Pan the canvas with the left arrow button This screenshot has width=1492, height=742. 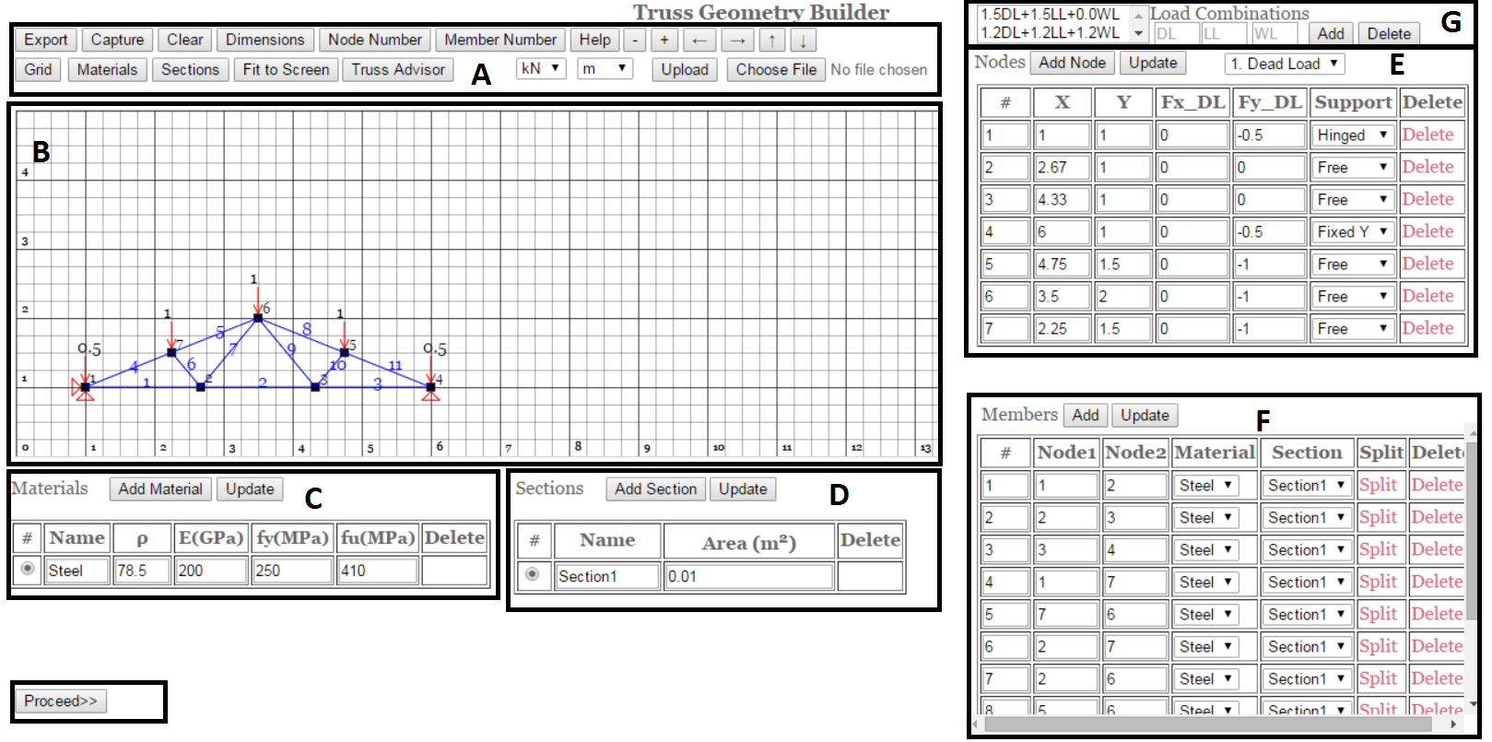[699, 40]
